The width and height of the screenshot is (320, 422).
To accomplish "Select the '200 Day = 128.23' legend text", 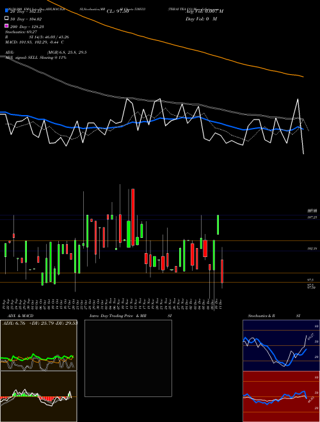I will (27, 27).
